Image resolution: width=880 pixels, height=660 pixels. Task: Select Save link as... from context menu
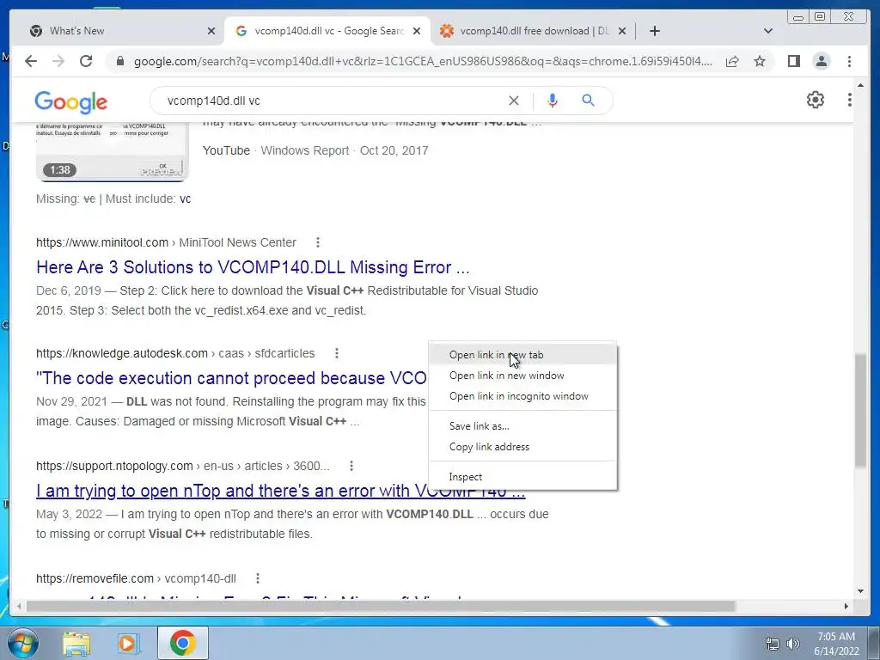click(x=522, y=426)
